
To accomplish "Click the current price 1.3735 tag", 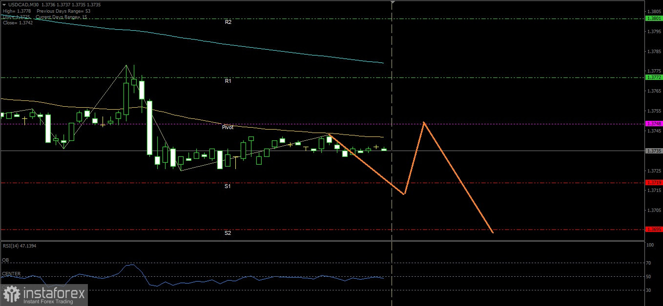I will (654, 151).
